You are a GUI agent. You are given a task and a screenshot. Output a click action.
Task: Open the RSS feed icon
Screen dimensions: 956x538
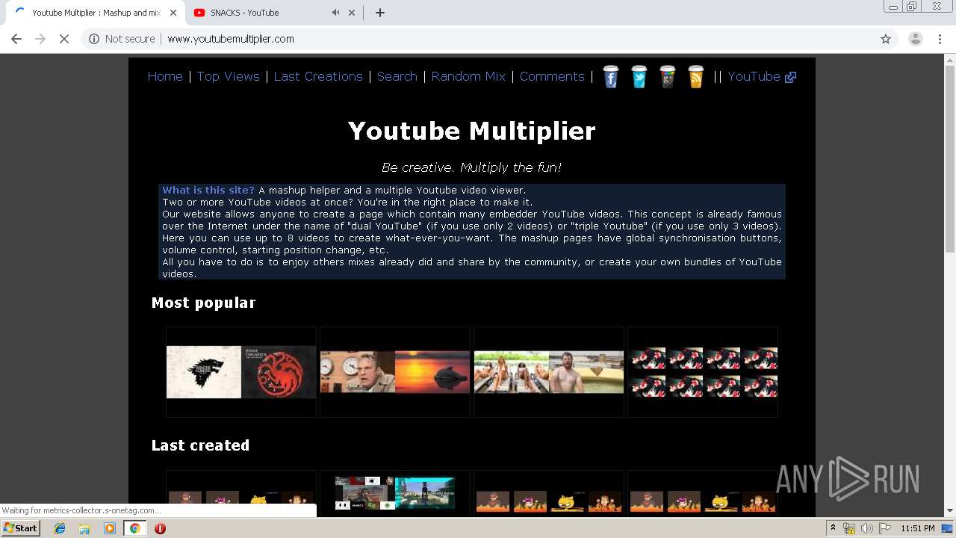[696, 77]
